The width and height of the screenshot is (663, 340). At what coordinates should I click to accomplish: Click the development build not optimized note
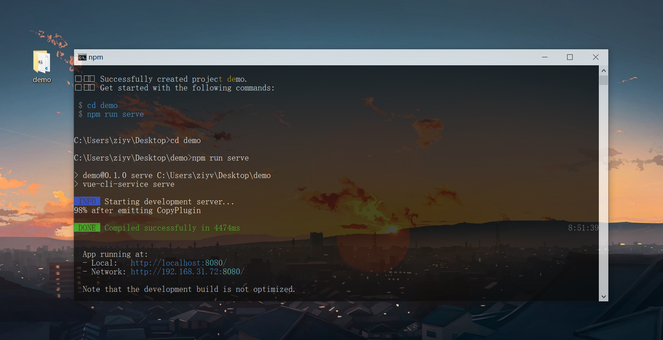click(188, 289)
